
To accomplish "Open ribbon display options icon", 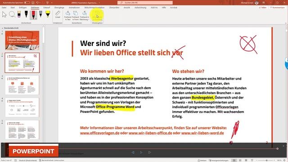I will 264,3.
